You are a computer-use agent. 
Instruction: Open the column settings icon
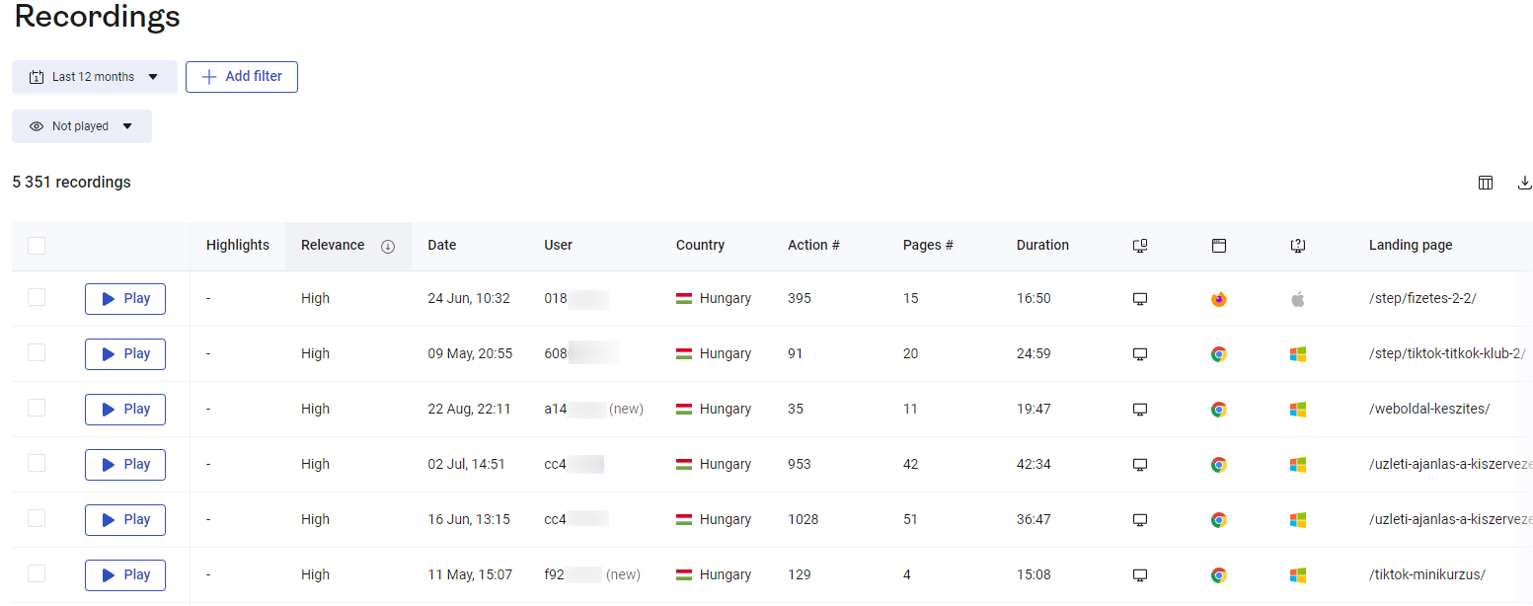tap(1485, 183)
